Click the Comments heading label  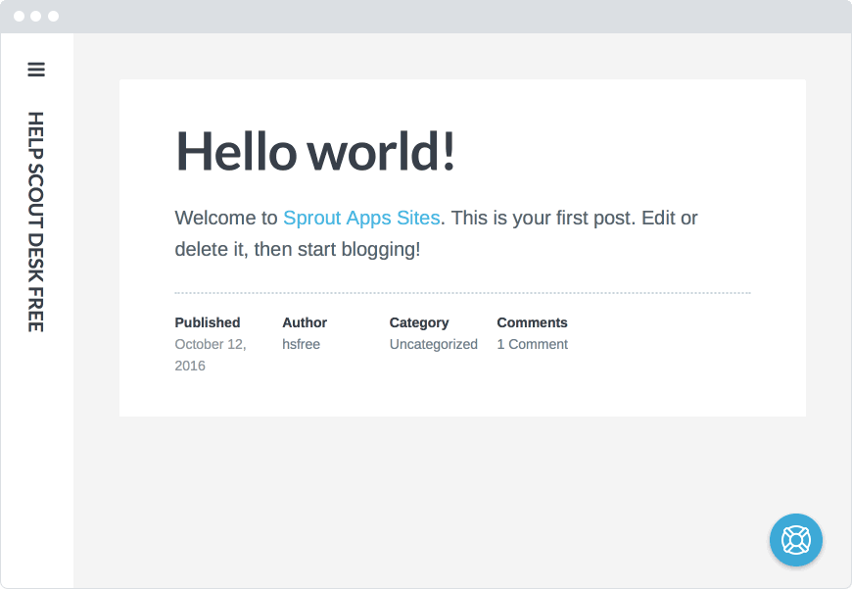(532, 322)
